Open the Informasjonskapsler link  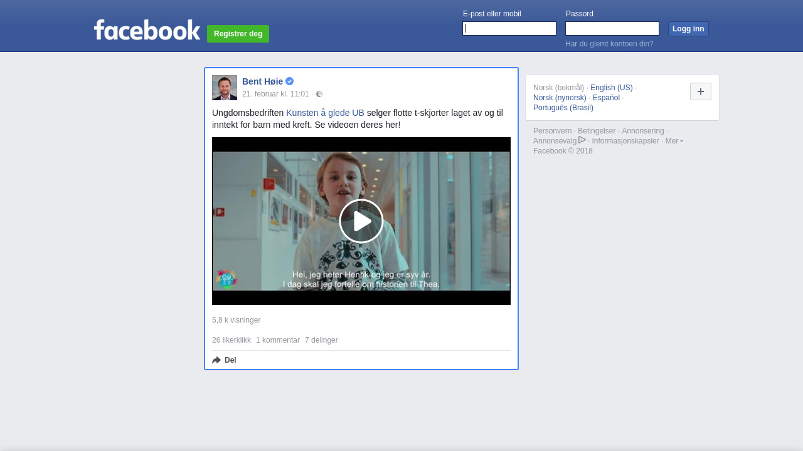pos(625,141)
